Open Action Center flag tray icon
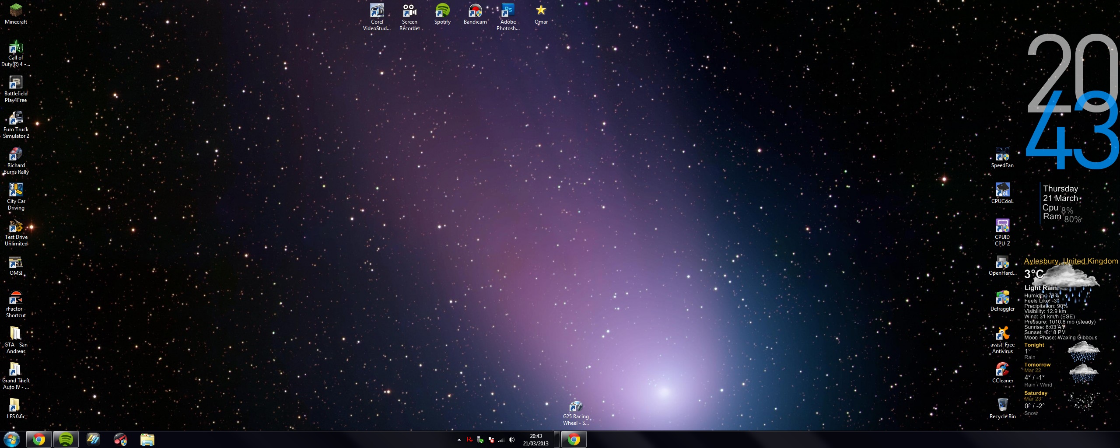This screenshot has height=448, width=1120. point(491,440)
